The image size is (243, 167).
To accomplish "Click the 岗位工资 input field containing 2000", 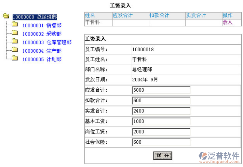I will pyautogui.click(x=161, y=132).
